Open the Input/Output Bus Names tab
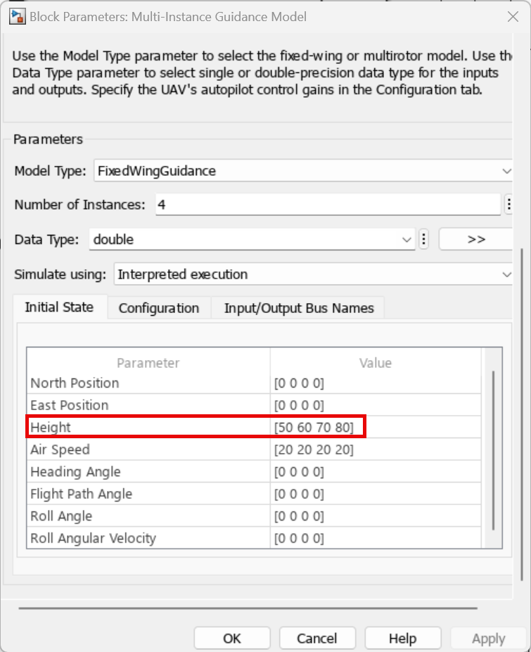The image size is (531, 652). pyautogui.click(x=298, y=308)
